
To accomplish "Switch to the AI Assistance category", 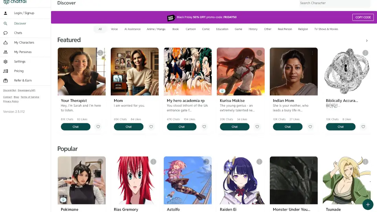I will coord(132,29).
